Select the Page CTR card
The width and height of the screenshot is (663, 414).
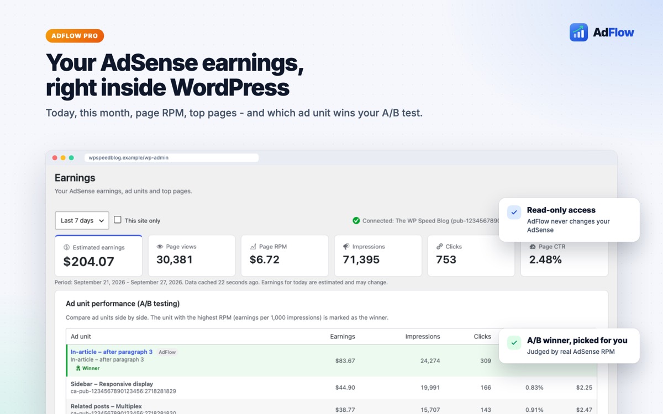(564, 256)
